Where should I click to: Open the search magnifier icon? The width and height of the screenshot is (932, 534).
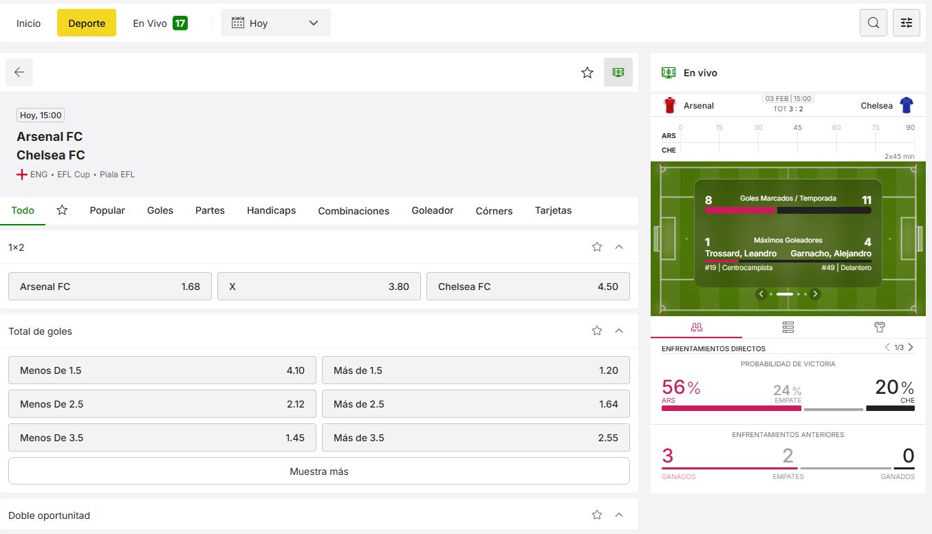(x=873, y=23)
